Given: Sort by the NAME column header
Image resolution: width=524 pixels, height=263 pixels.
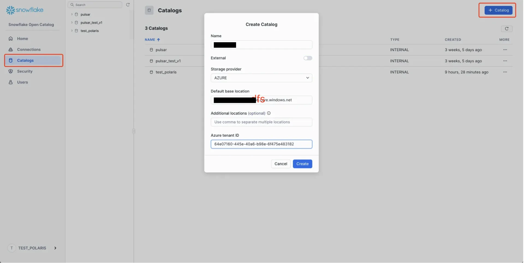Looking at the screenshot, I should pos(150,40).
